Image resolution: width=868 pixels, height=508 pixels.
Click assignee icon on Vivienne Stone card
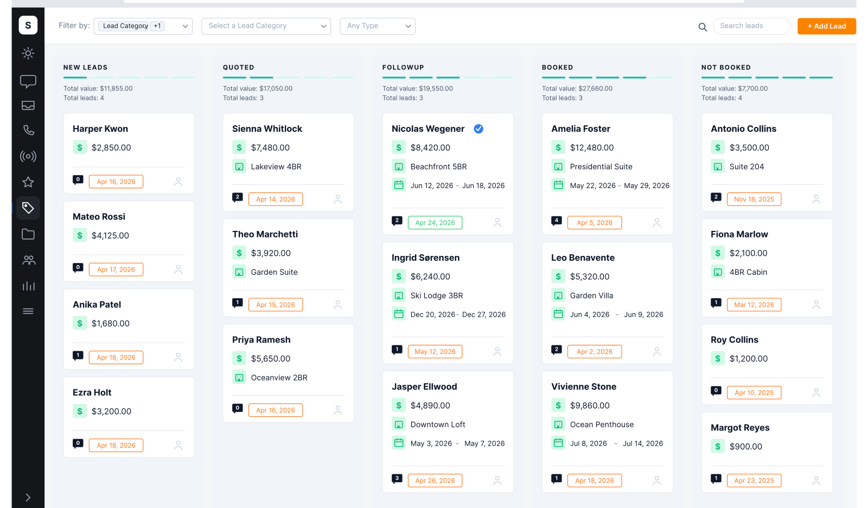[656, 480]
